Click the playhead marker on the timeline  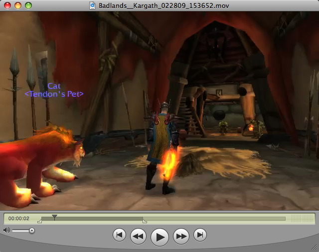54,217
